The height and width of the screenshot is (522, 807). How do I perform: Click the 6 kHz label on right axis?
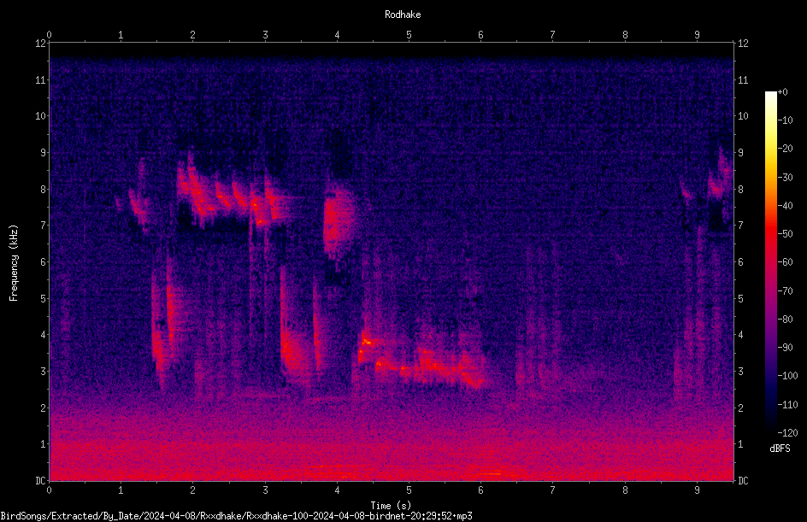coord(741,261)
